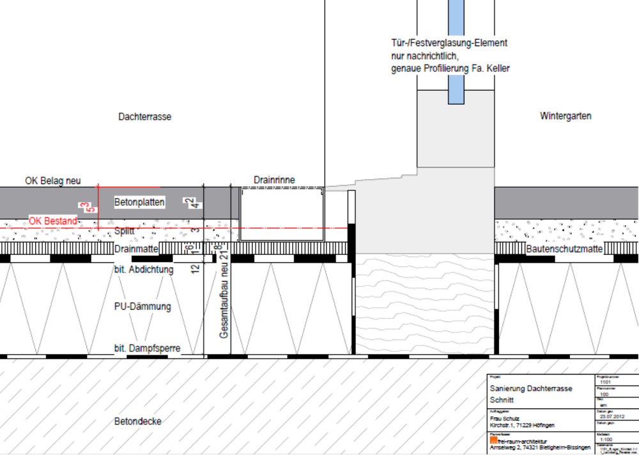
Task: Select the 'Betondecke' label
Action: click(138, 422)
